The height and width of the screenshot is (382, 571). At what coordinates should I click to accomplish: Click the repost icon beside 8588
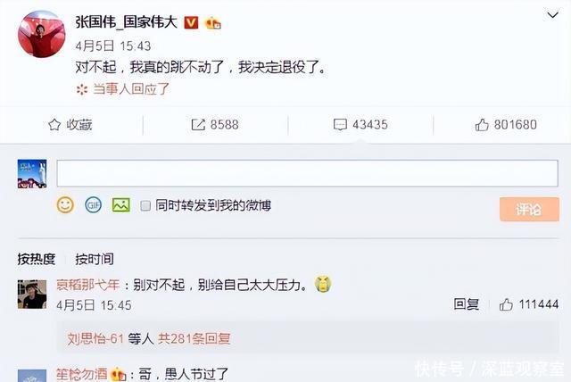point(198,125)
